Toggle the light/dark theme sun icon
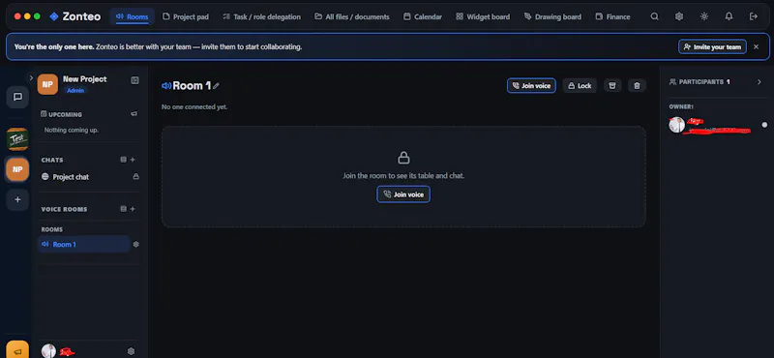The height and width of the screenshot is (358, 774). point(704,16)
